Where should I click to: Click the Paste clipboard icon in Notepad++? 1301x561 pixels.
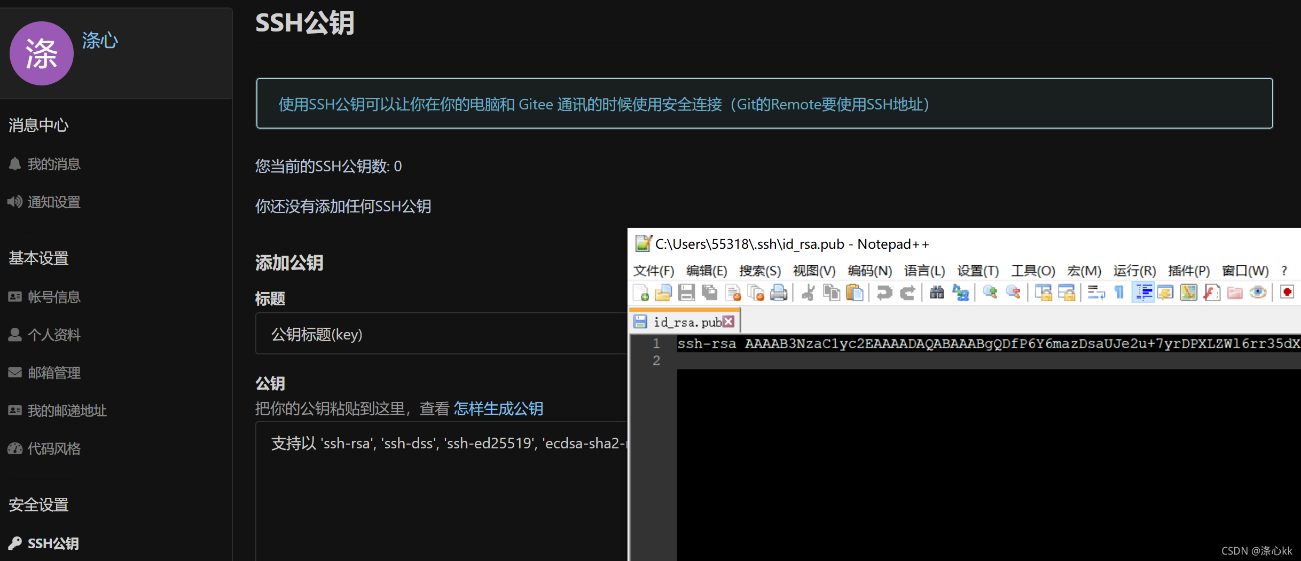(855, 293)
